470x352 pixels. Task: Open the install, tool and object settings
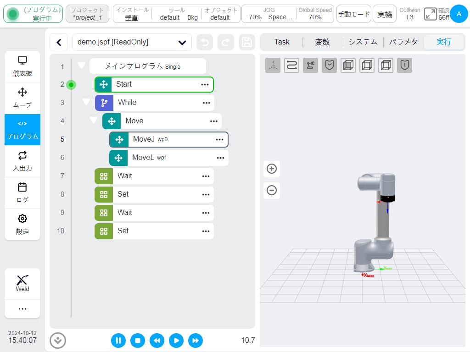pyautogui.click(x=177, y=14)
